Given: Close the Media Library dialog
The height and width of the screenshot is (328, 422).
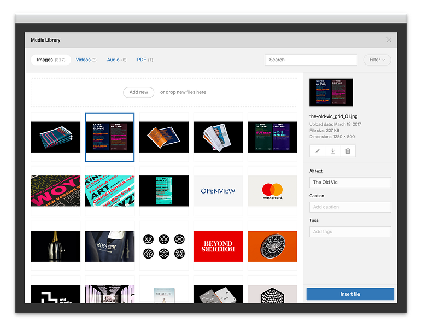Looking at the screenshot, I should [389, 40].
